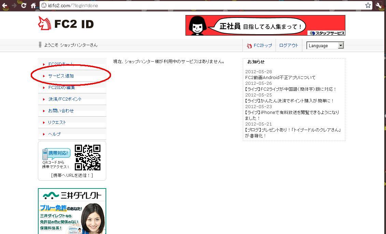386x234 pixels.
Task: Click the QR code image
Action: pyautogui.click(x=87, y=157)
